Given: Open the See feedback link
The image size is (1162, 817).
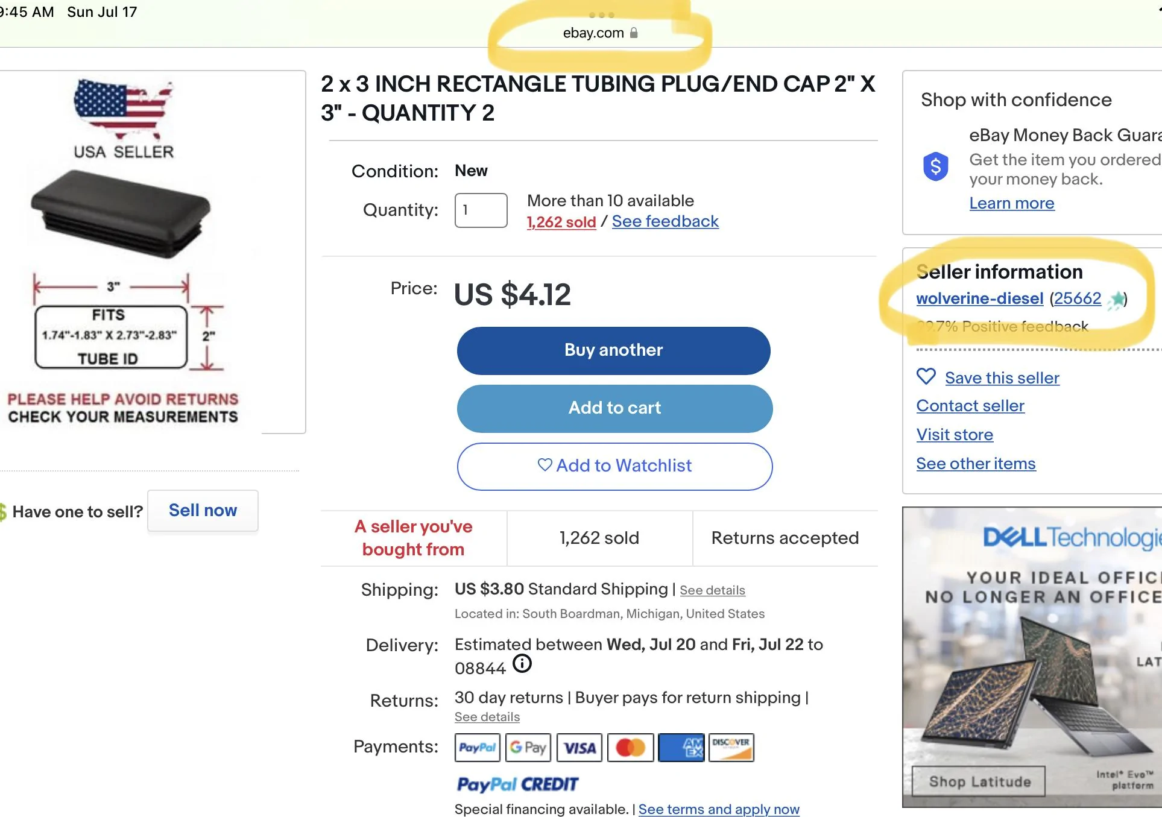Looking at the screenshot, I should 665,221.
